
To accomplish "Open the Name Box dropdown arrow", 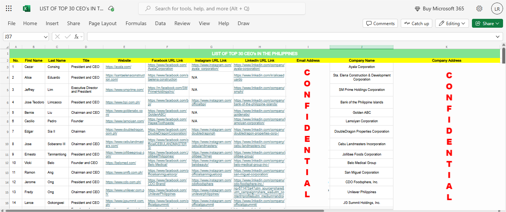I will [x=46, y=37].
